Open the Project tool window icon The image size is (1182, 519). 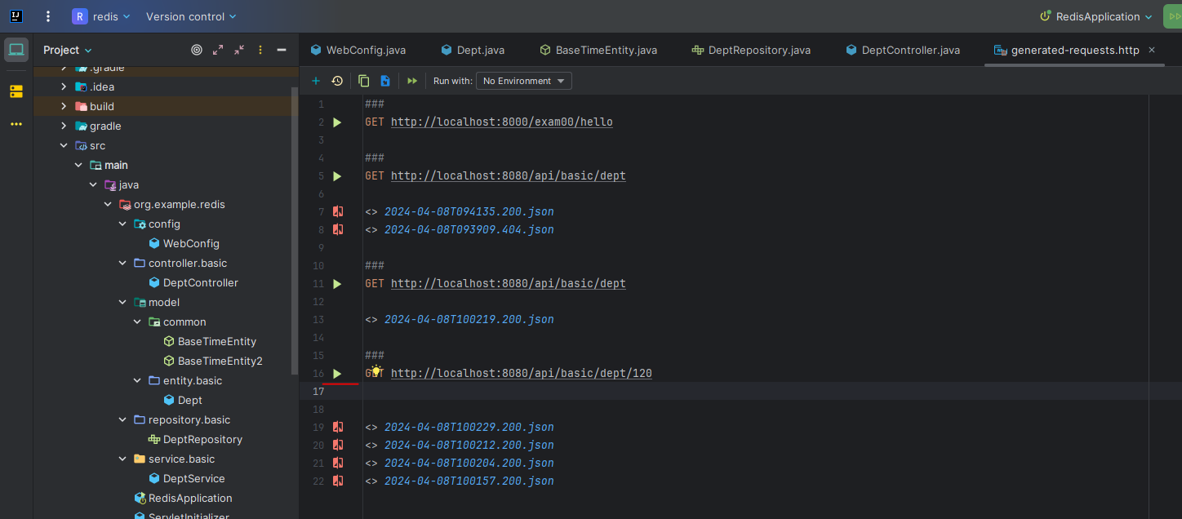[16, 50]
